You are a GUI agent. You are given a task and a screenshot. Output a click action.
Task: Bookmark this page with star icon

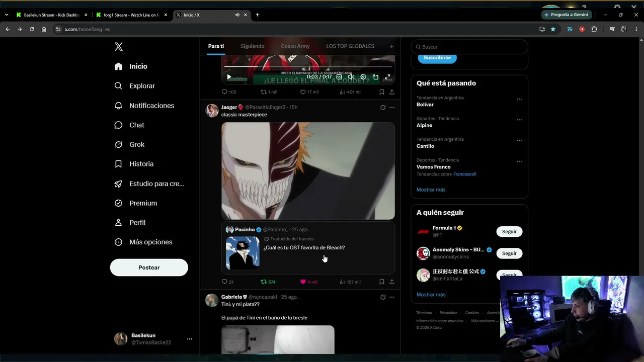pos(553,29)
